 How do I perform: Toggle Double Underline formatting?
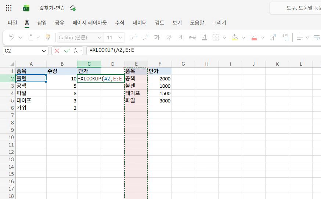click(x=204, y=37)
